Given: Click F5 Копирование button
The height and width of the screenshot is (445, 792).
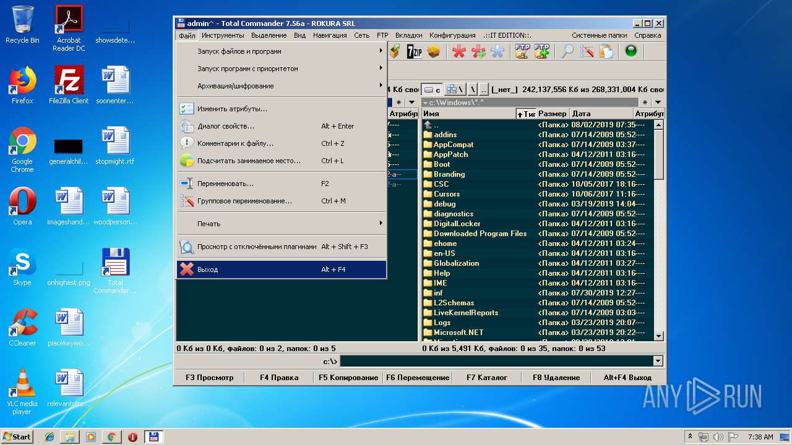Looking at the screenshot, I should point(348,377).
